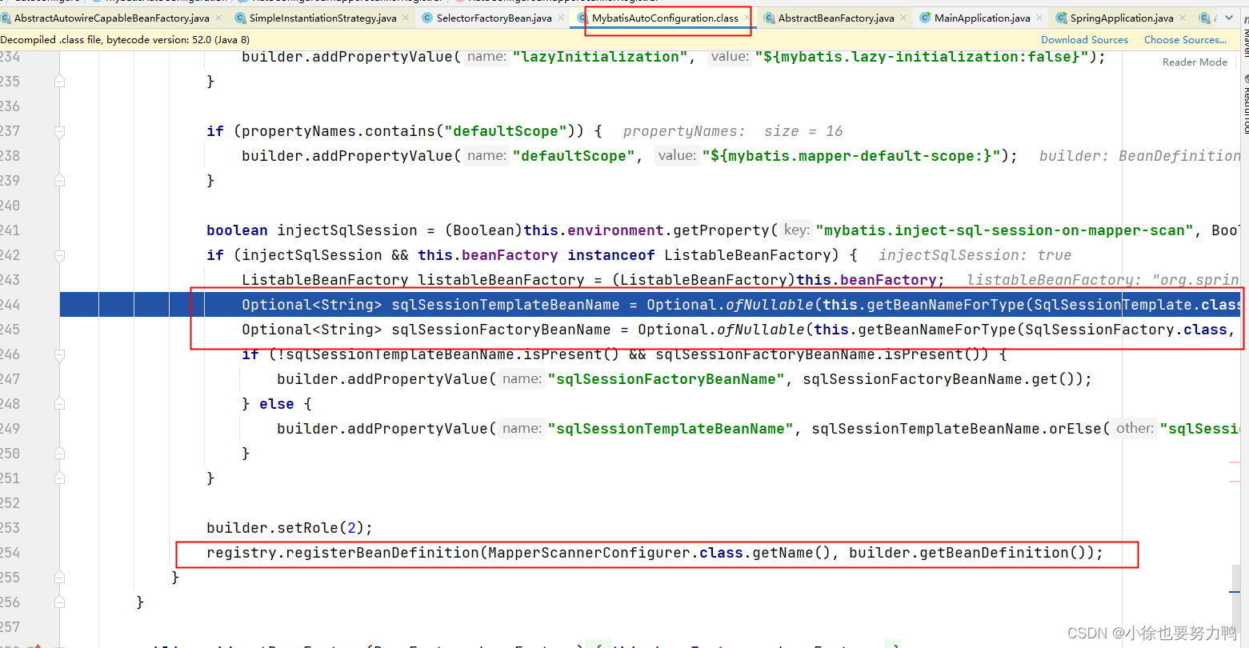Click the else keyword on line 248
Image resolution: width=1249 pixels, height=648 pixels.
[x=277, y=404]
